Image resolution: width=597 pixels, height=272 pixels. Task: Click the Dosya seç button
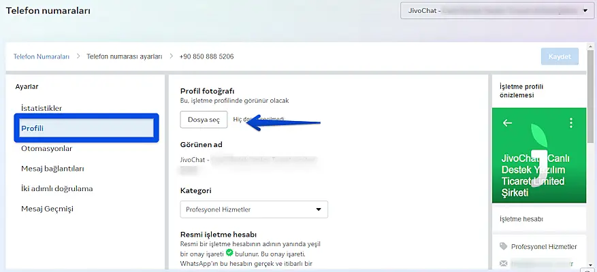coord(204,120)
